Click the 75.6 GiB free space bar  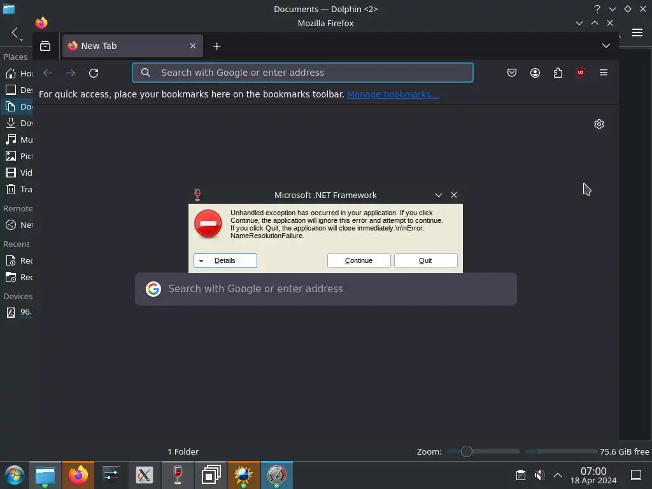[560, 451]
